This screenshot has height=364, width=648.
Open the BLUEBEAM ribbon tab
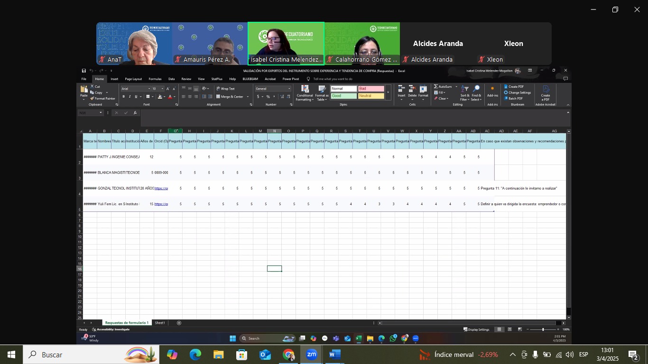pos(250,79)
